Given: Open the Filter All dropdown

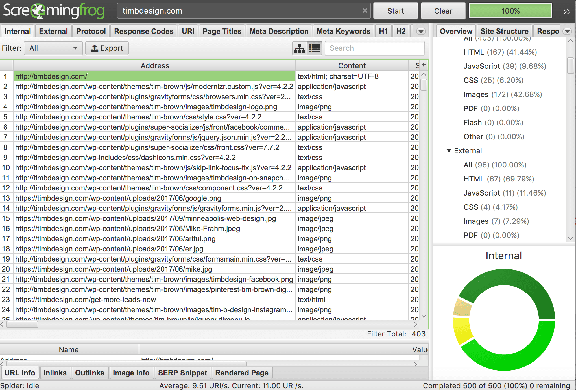Looking at the screenshot, I should tap(53, 48).
